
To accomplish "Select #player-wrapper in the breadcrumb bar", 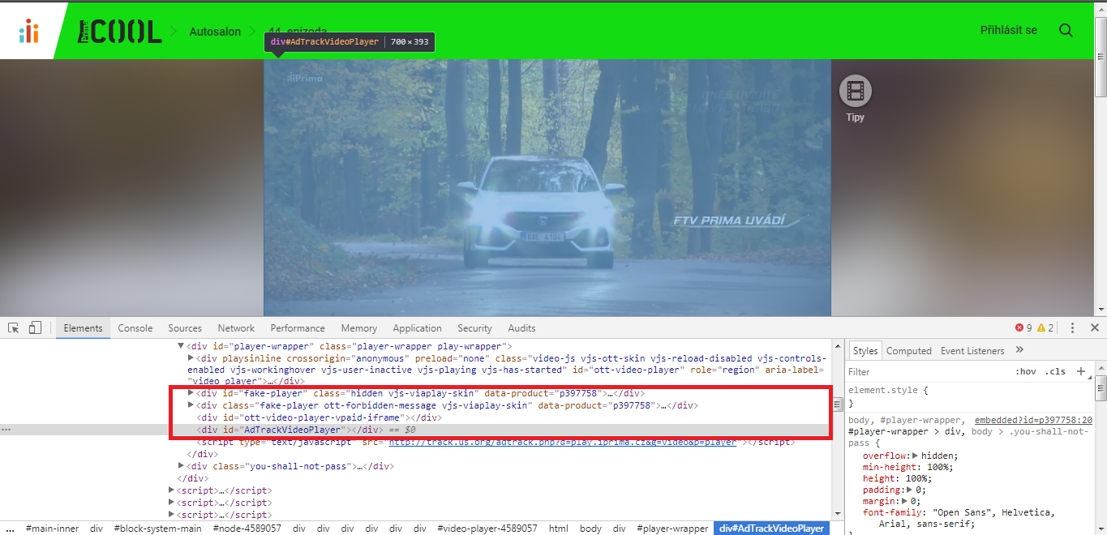I will click(x=672, y=529).
